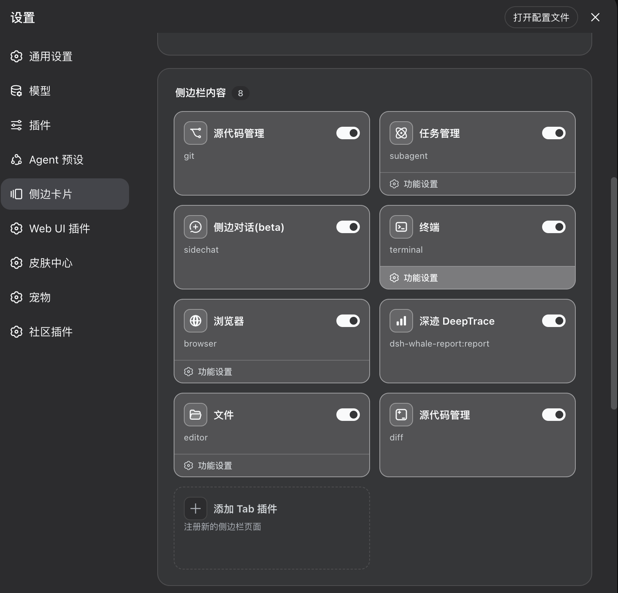The image size is (618, 593).
Task: Click the sidechat plus-bubble icon
Action: click(196, 227)
